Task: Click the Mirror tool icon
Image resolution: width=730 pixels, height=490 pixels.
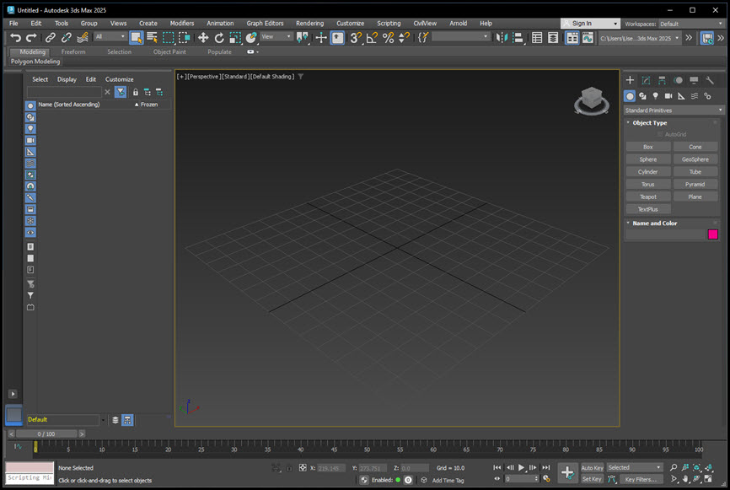Action: tap(502, 38)
